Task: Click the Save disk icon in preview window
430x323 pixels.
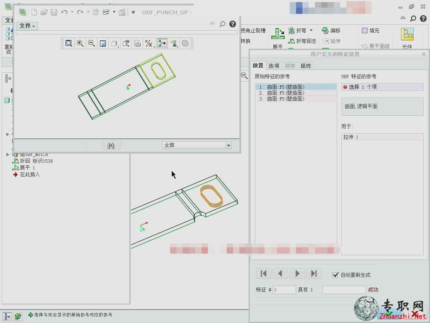Action: pyautogui.click(x=54, y=12)
